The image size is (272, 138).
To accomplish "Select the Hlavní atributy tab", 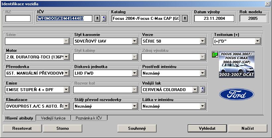I will pyautogui.click(x=19, y=118).
